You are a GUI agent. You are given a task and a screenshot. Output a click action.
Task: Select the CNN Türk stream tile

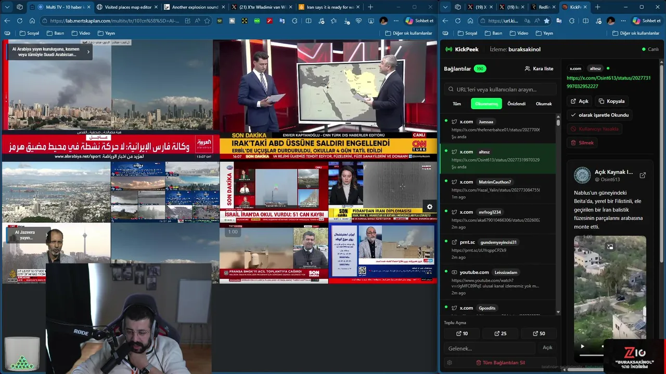pyautogui.click(x=328, y=100)
